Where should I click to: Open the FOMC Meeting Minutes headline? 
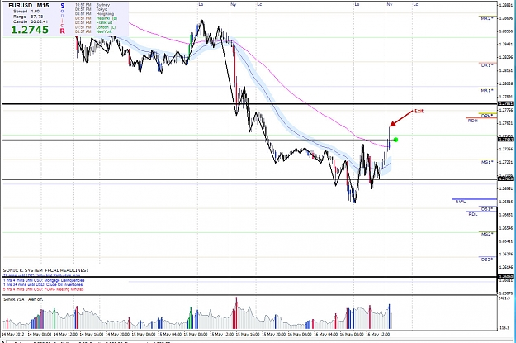(x=44, y=289)
